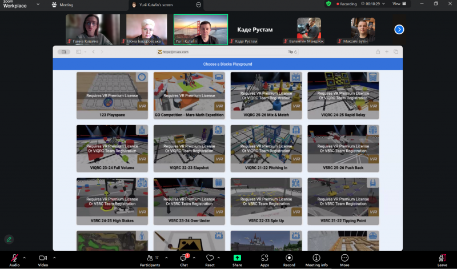Click the green Share screen button

pos(237,260)
